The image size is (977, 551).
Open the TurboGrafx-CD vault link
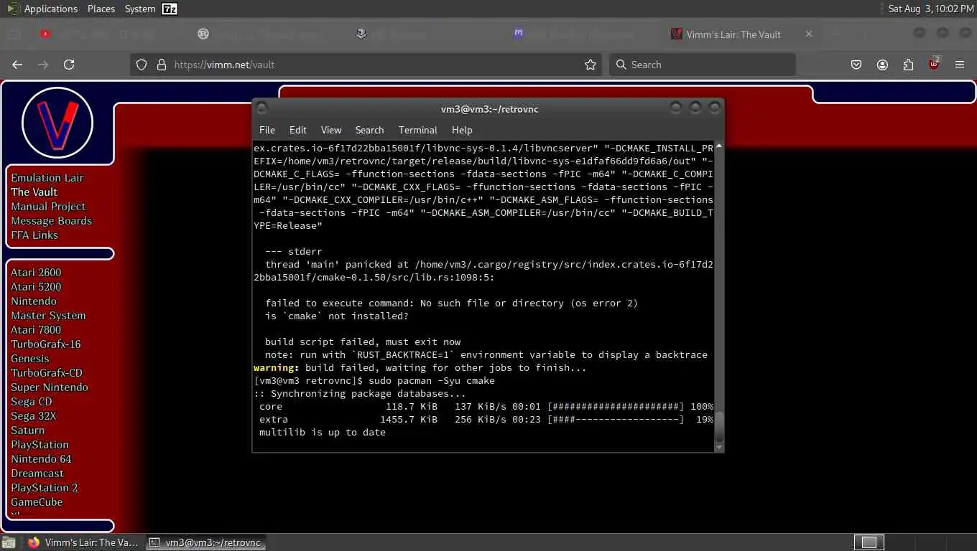pos(47,372)
